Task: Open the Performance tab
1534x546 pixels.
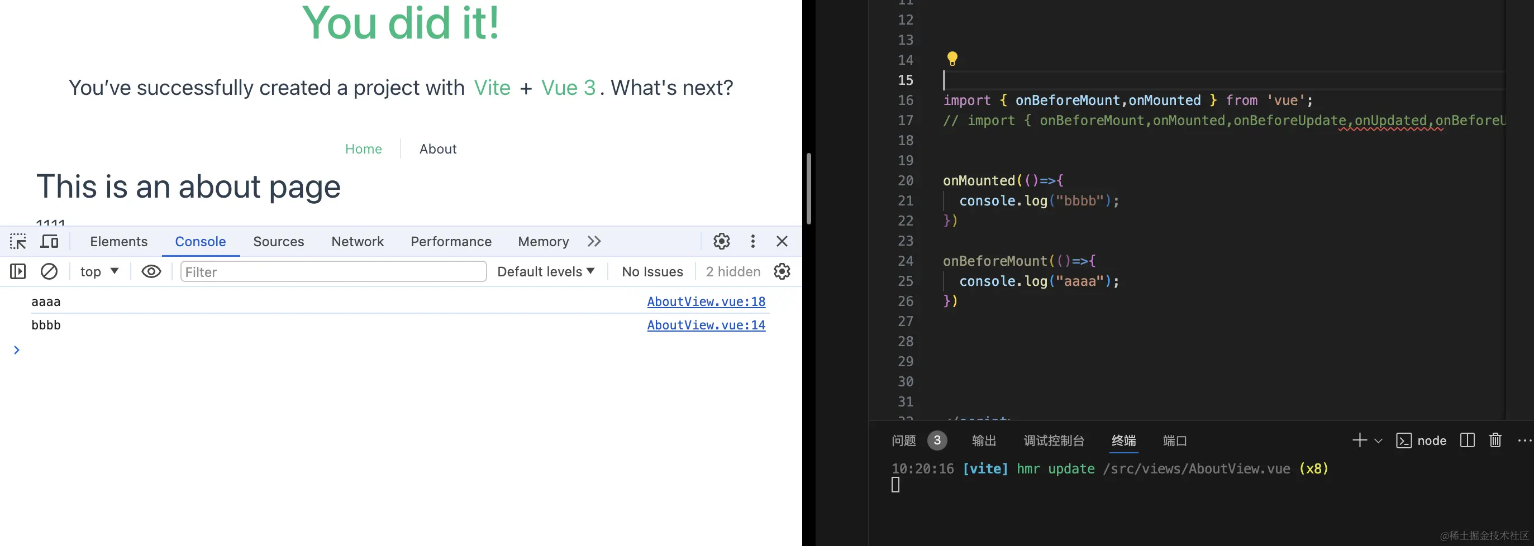Action: tap(451, 241)
